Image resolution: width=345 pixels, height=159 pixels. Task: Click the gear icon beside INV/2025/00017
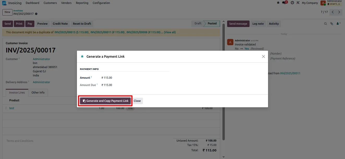point(36,14)
